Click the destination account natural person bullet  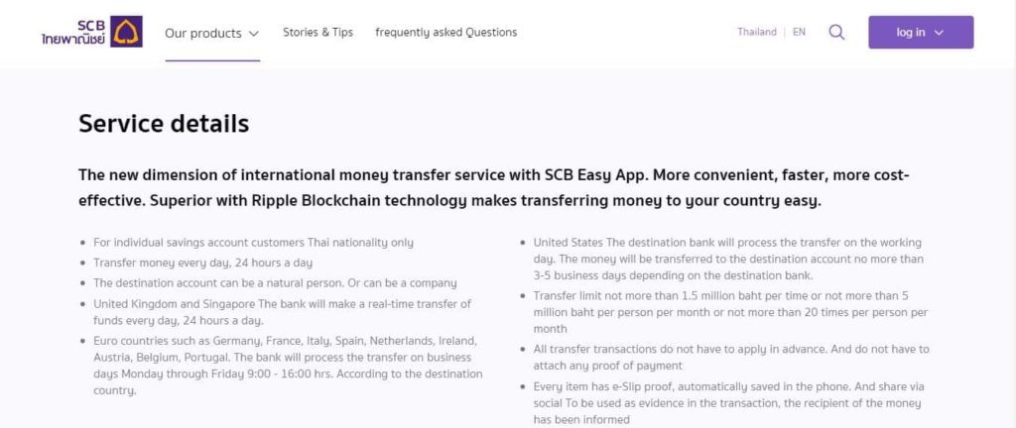(275, 282)
